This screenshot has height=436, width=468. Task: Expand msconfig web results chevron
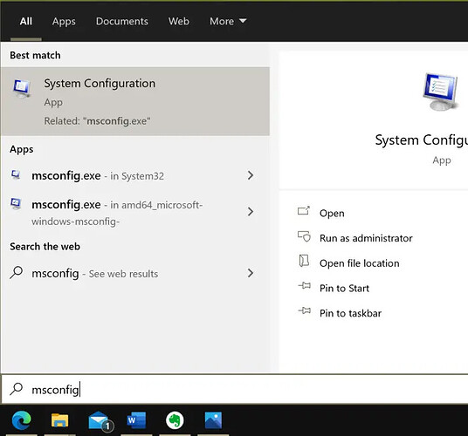pyautogui.click(x=251, y=273)
